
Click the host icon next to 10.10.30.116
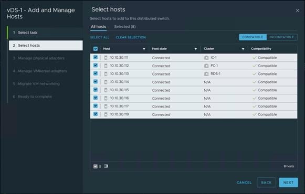106,99
